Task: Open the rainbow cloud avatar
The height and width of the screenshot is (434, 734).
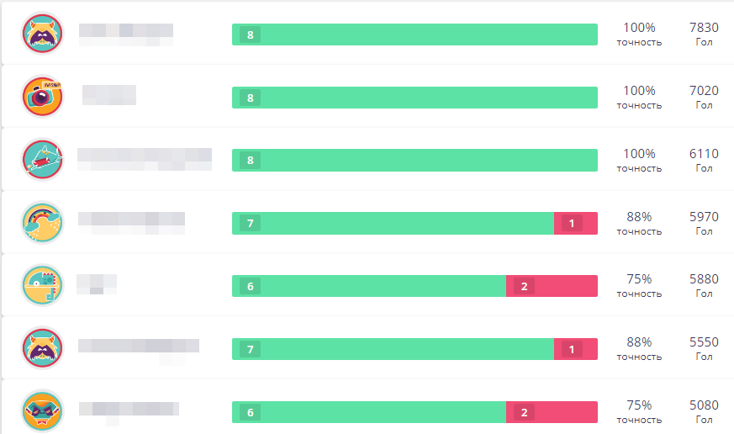Action: [x=43, y=223]
